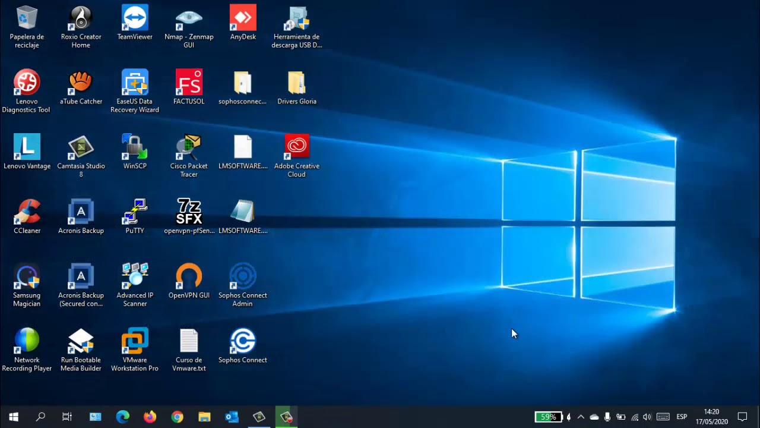760x428 pixels.
Task: Select the Roxio Creator Home shortcut
Action: coord(81,27)
